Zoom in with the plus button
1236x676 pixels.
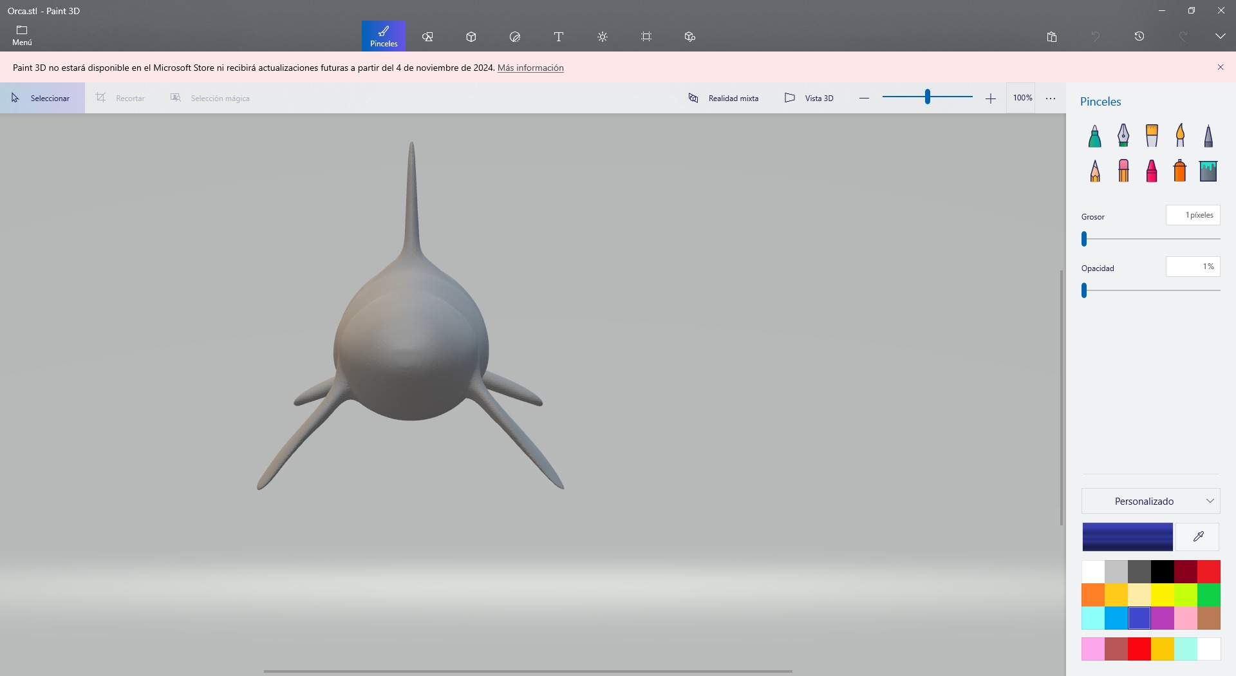(991, 98)
